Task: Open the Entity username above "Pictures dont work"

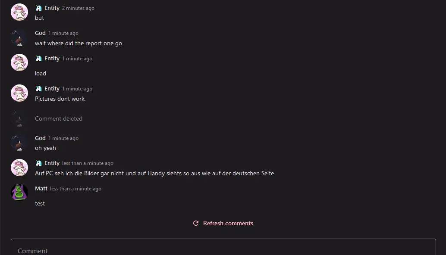Action: click(x=52, y=89)
